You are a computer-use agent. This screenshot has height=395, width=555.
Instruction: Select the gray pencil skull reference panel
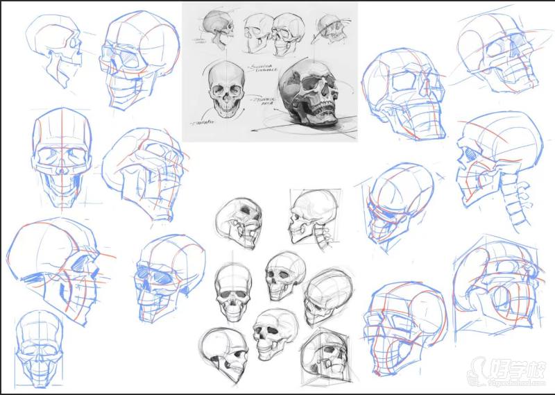click(x=270, y=69)
